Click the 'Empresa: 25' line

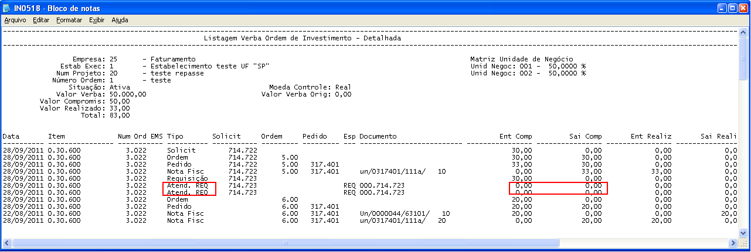[95, 59]
